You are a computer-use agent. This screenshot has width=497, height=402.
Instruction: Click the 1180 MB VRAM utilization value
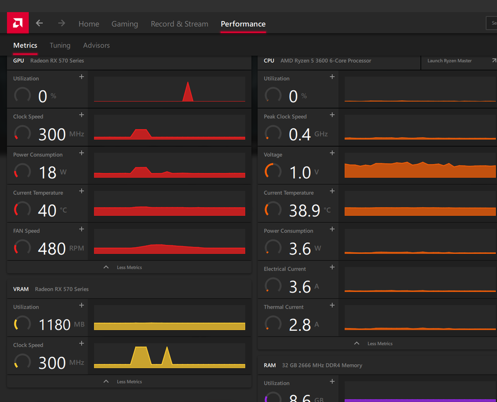click(62, 325)
